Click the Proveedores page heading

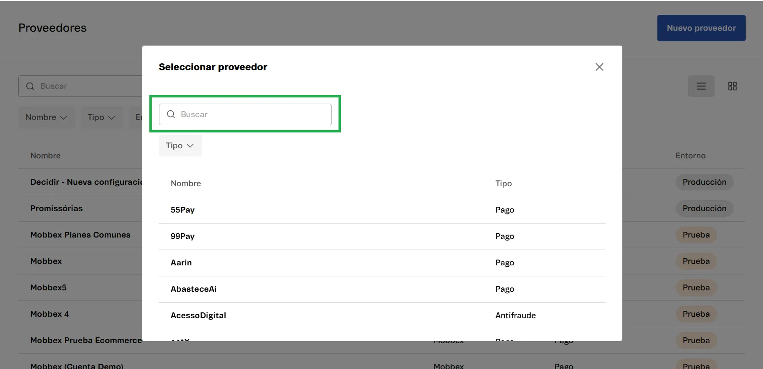[x=52, y=28]
